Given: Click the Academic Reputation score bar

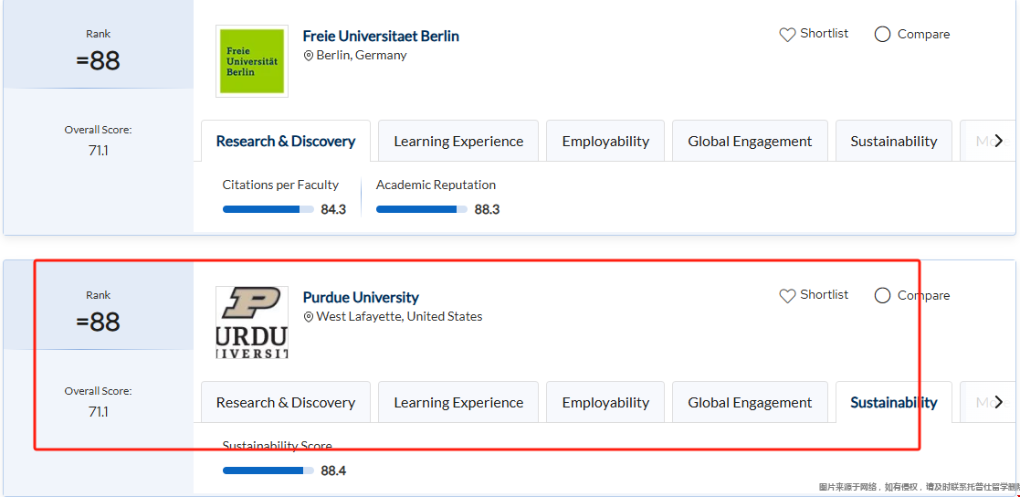Looking at the screenshot, I should 421,209.
